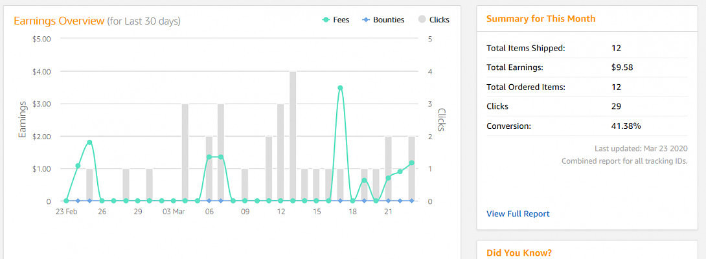
Task: Click the Fees peak near $1.80 in February
Action: [89, 142]
